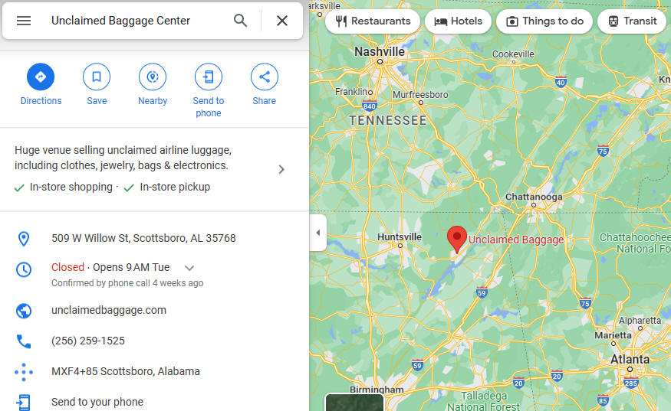Save this place with the bookmark icon
This screenshot has width=671, height=411.
click(97, 77)
